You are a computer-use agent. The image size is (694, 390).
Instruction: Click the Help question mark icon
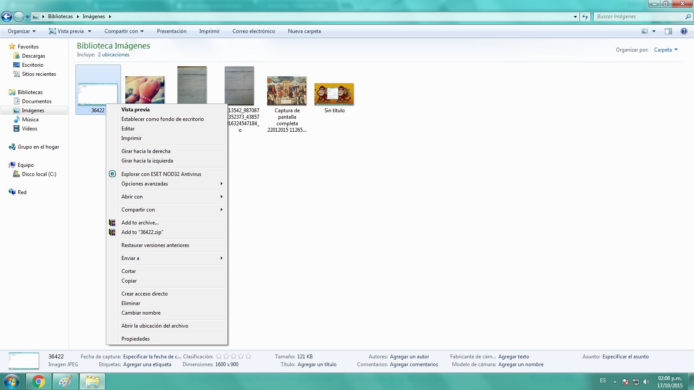point(684,31)
